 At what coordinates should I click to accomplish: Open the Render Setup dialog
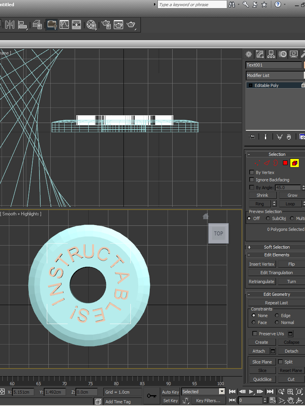[x=106, y=25]
